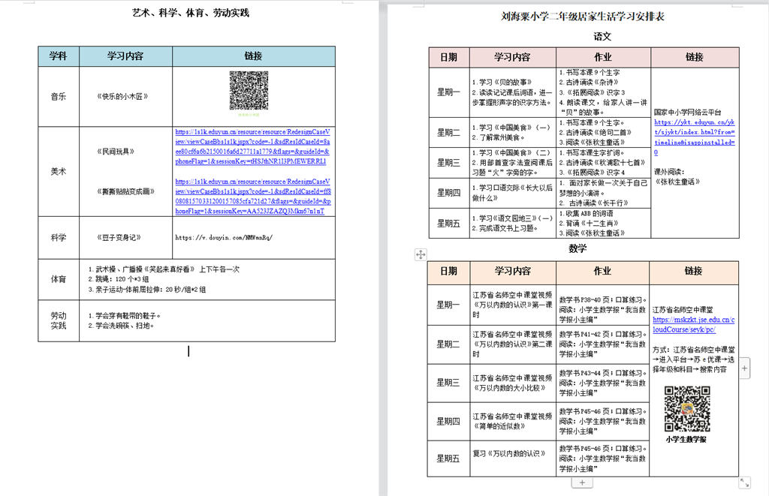This screenshot has width=769, height=496.
Task: Click the 武术操、广播操 line
Action: (x=164, y=269)
